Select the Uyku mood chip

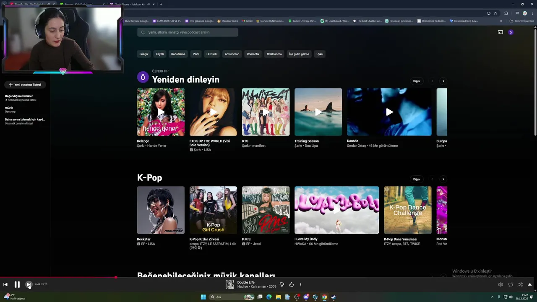pyautogui.click(x=320, y=54)
